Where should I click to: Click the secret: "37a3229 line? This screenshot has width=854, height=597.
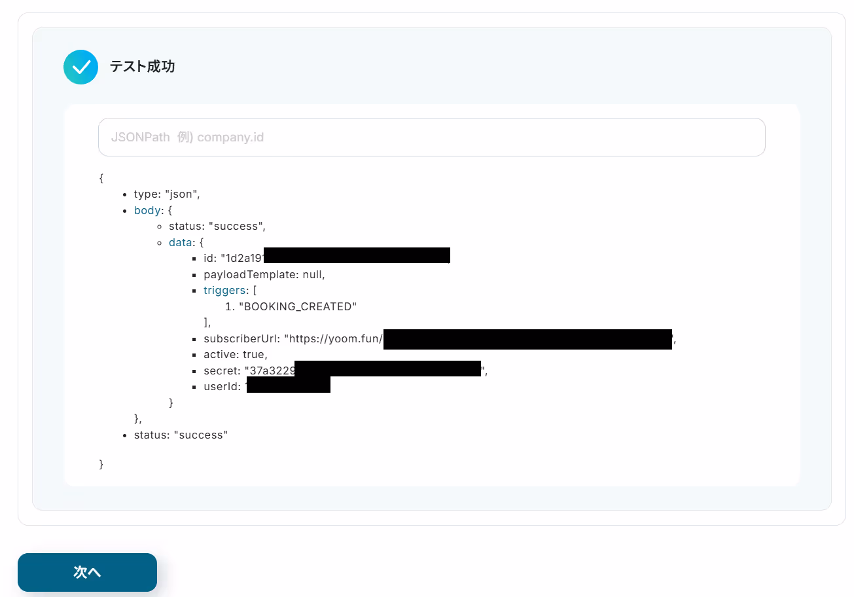click(346, 371)
